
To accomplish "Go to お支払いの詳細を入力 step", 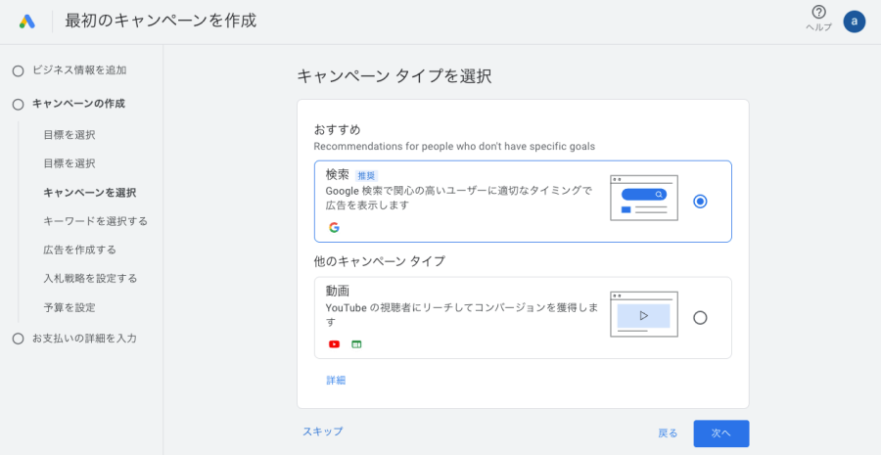I will 84,339.
